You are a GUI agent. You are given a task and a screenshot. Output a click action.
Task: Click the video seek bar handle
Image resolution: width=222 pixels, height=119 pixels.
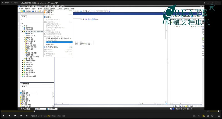[x=34, y=111]
